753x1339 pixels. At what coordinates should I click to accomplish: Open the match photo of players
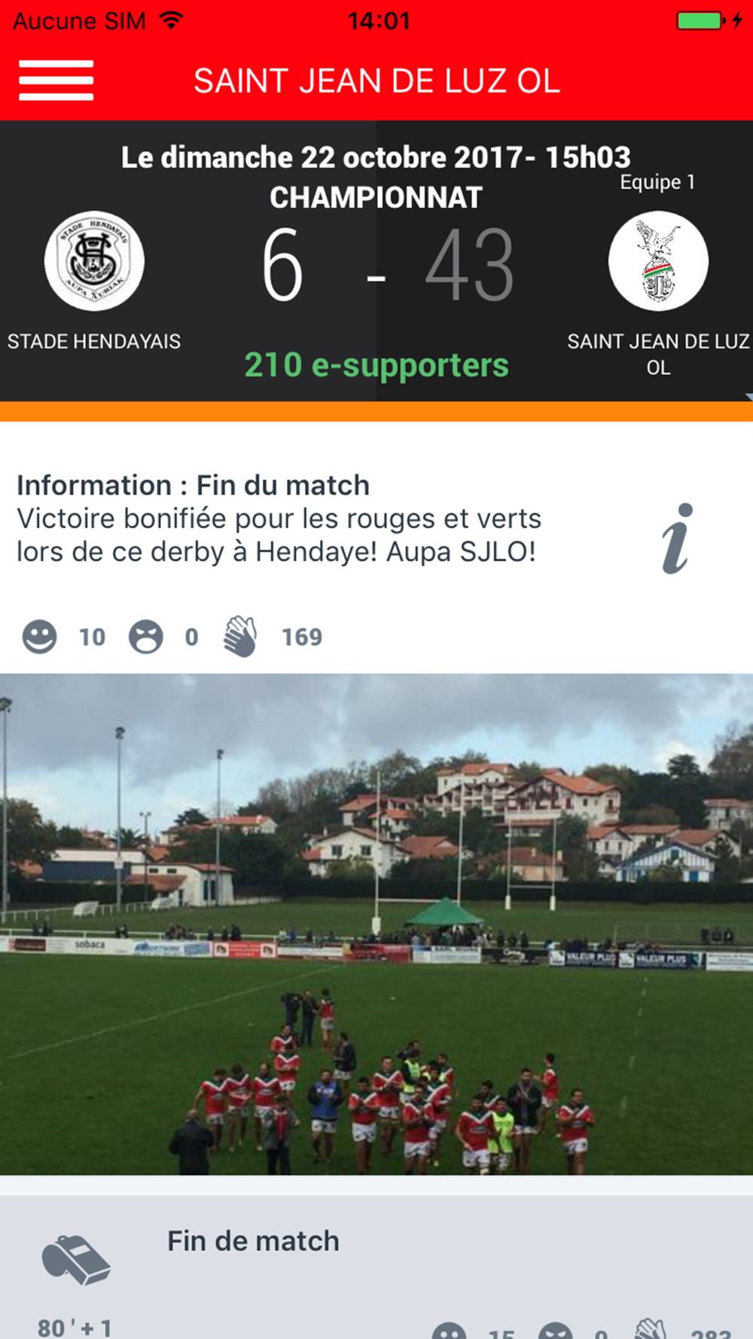(376, 924)
